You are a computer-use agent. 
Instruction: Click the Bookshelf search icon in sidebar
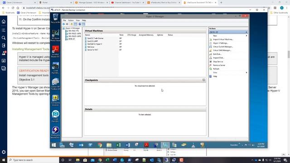tap(4, 38)
